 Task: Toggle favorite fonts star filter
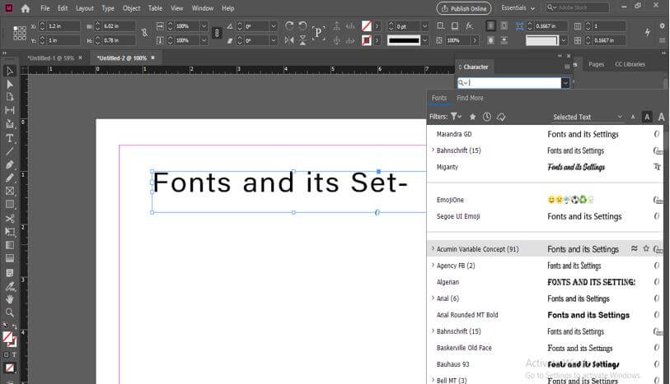[473, 117]
